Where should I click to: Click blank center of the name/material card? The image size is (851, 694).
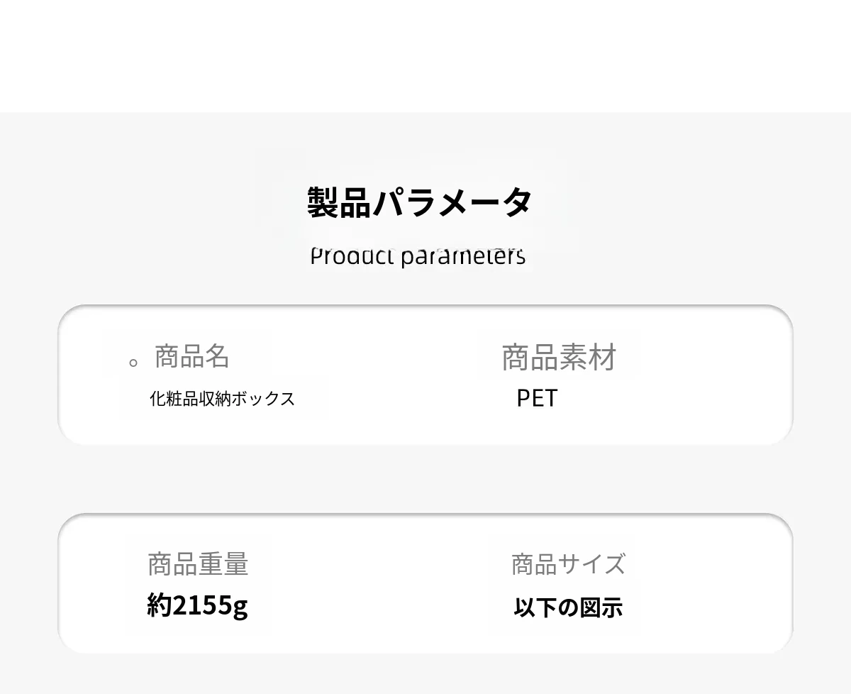[397, 376]
